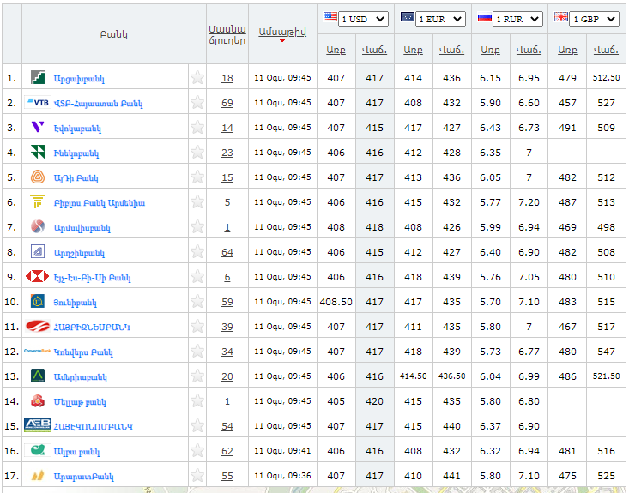Viewport: 629px width, 493px height.
Task: Click branch count 69 for VTB
Action: (227, 103)
